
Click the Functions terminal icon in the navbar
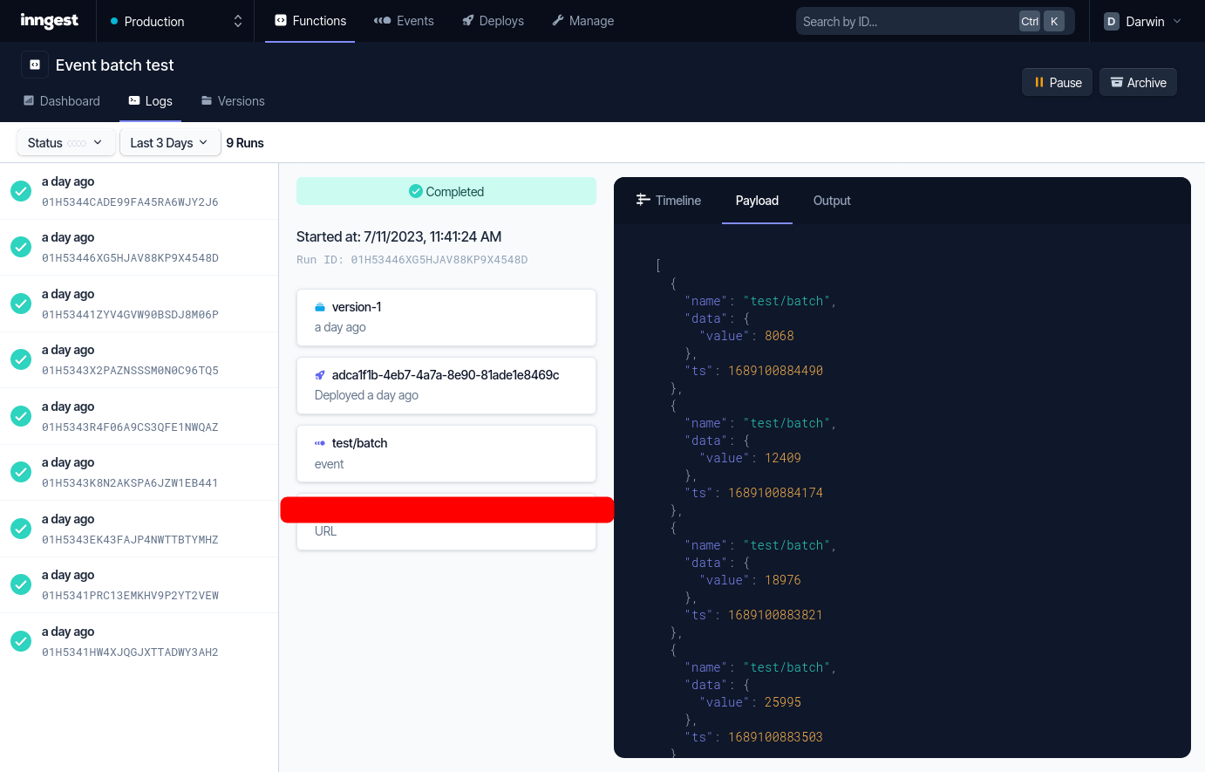281,20
